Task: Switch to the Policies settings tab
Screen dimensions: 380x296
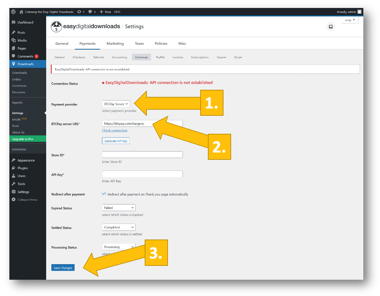Action: 161,44
